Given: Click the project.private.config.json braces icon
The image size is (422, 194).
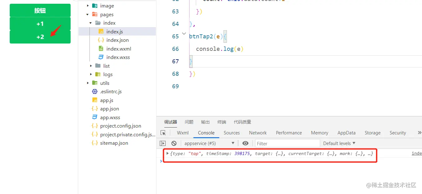Looking at the screenshot, I should coord(95,134).
